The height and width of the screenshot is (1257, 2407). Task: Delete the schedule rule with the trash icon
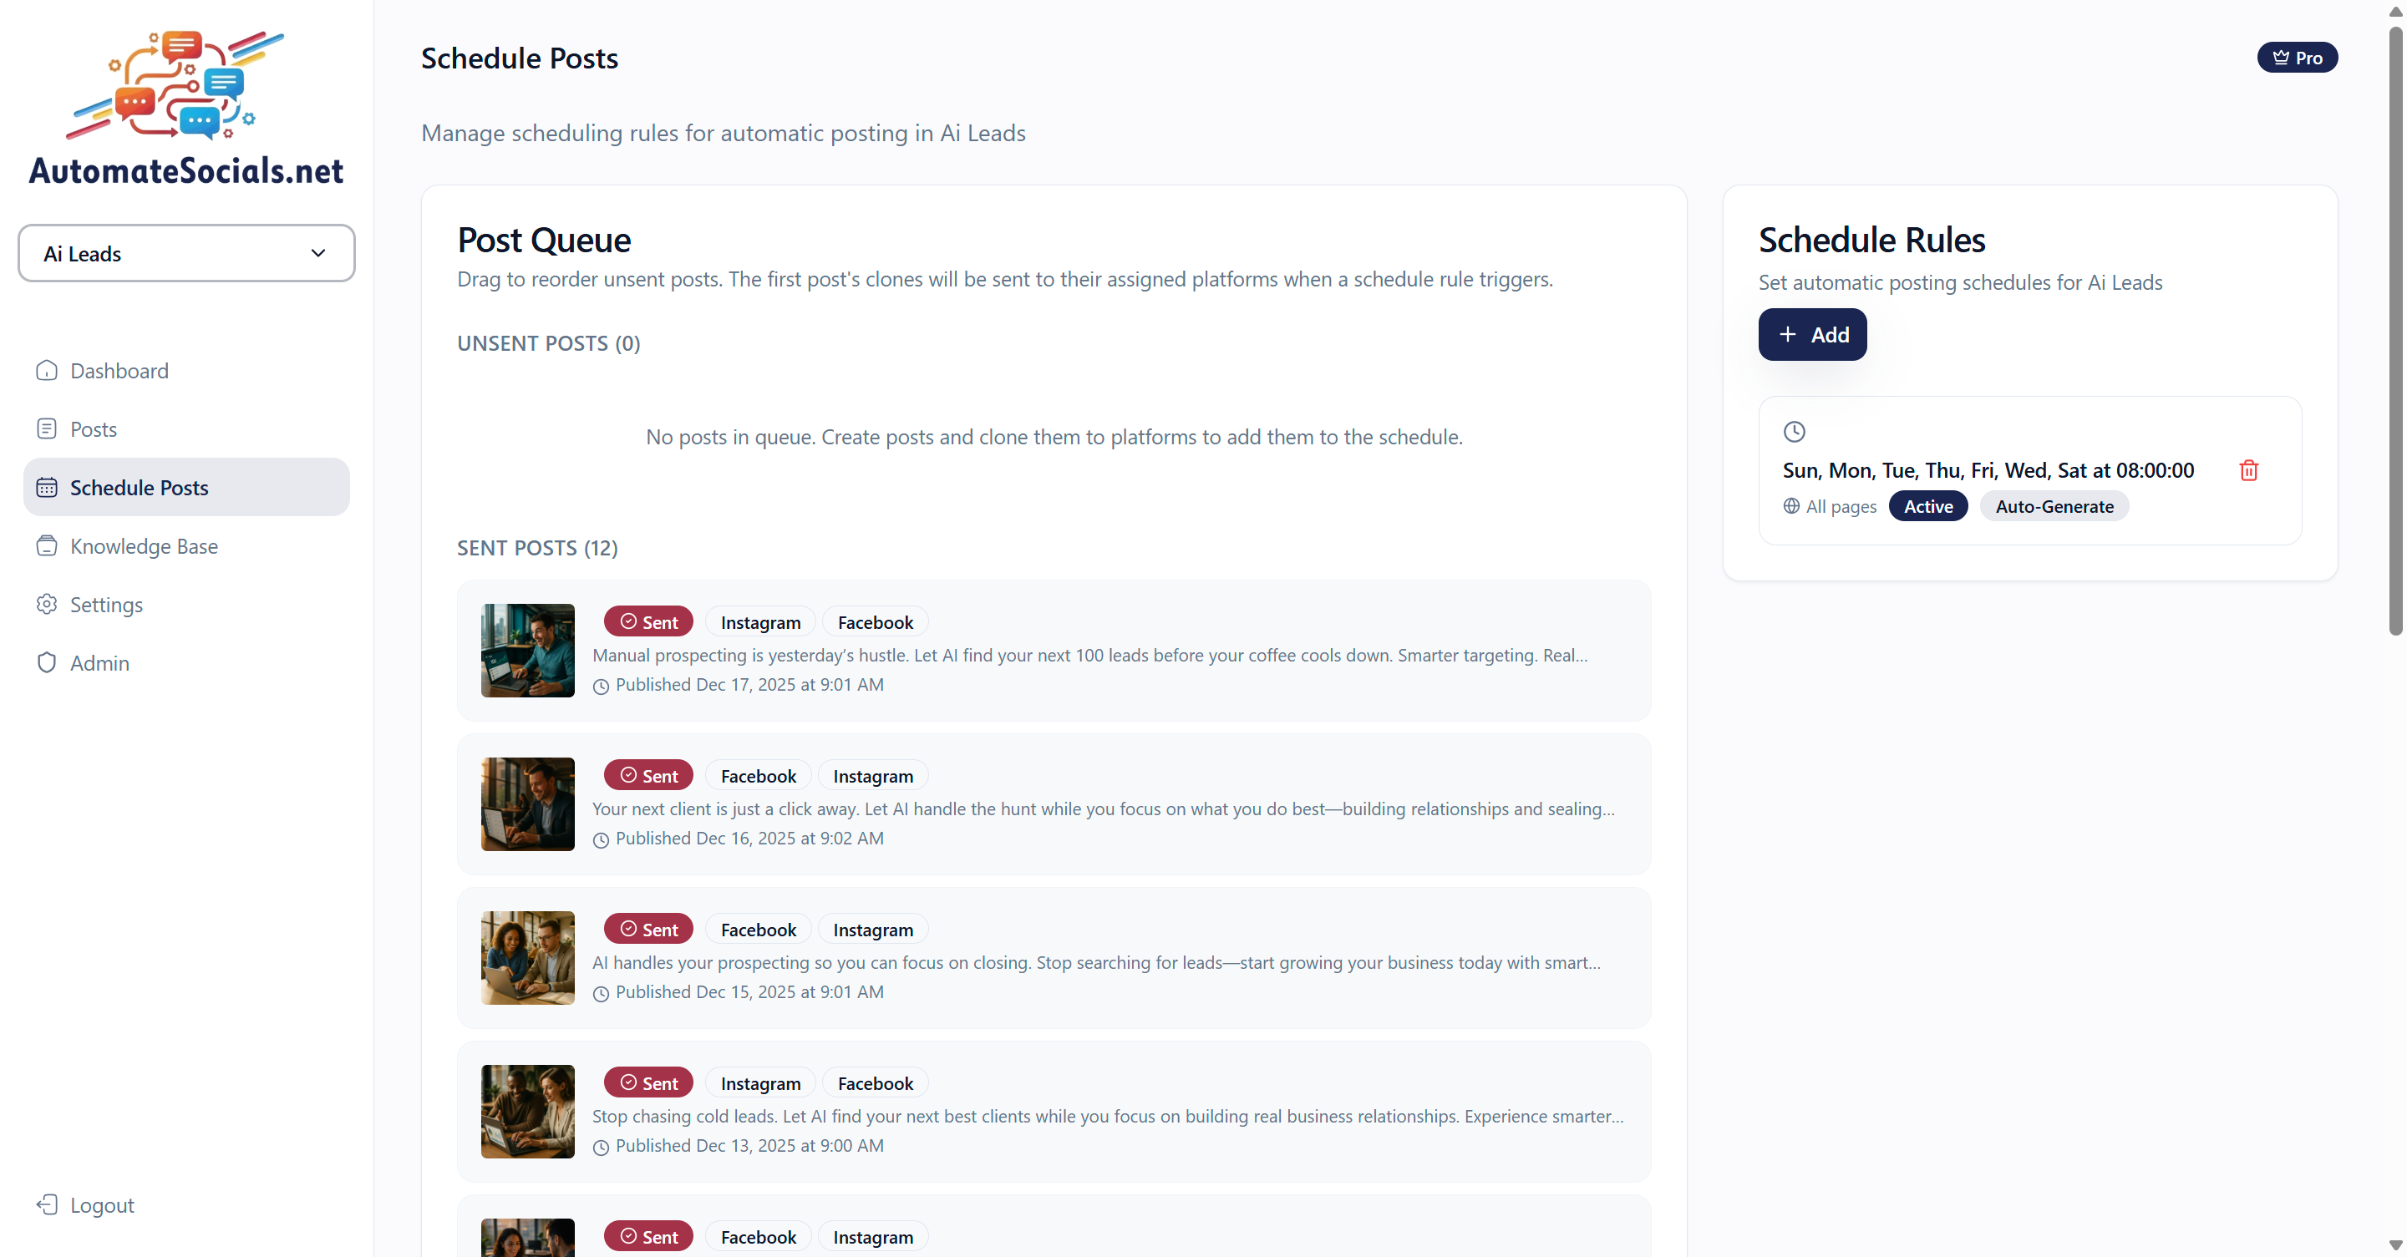coord(2248,471)
